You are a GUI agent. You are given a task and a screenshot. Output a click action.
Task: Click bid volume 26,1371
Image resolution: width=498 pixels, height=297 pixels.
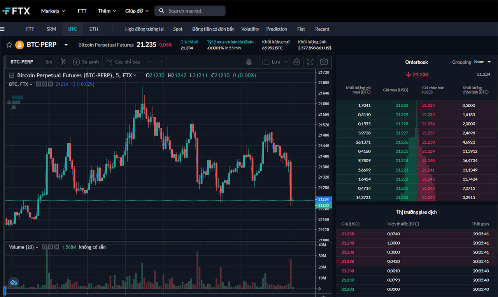[x=363, y=142]
